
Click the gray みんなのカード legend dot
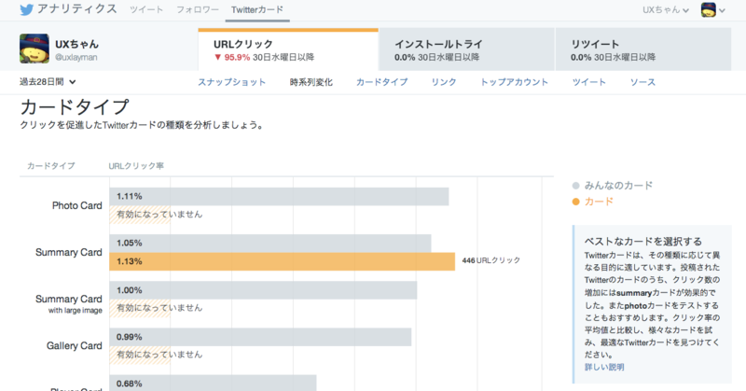[575, 186]
